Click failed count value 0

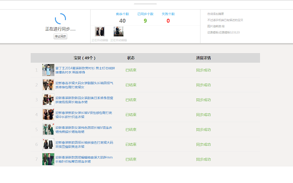[168, 21]
